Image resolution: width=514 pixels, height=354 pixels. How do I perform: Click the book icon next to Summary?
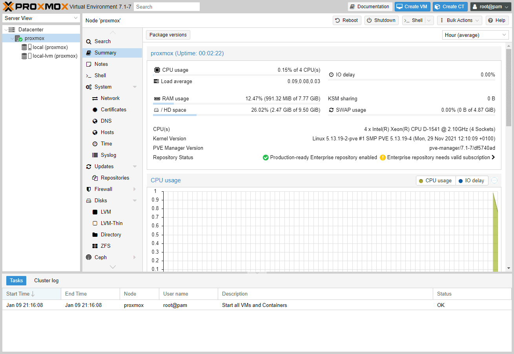pyautogui.click(x=89, y=53)
